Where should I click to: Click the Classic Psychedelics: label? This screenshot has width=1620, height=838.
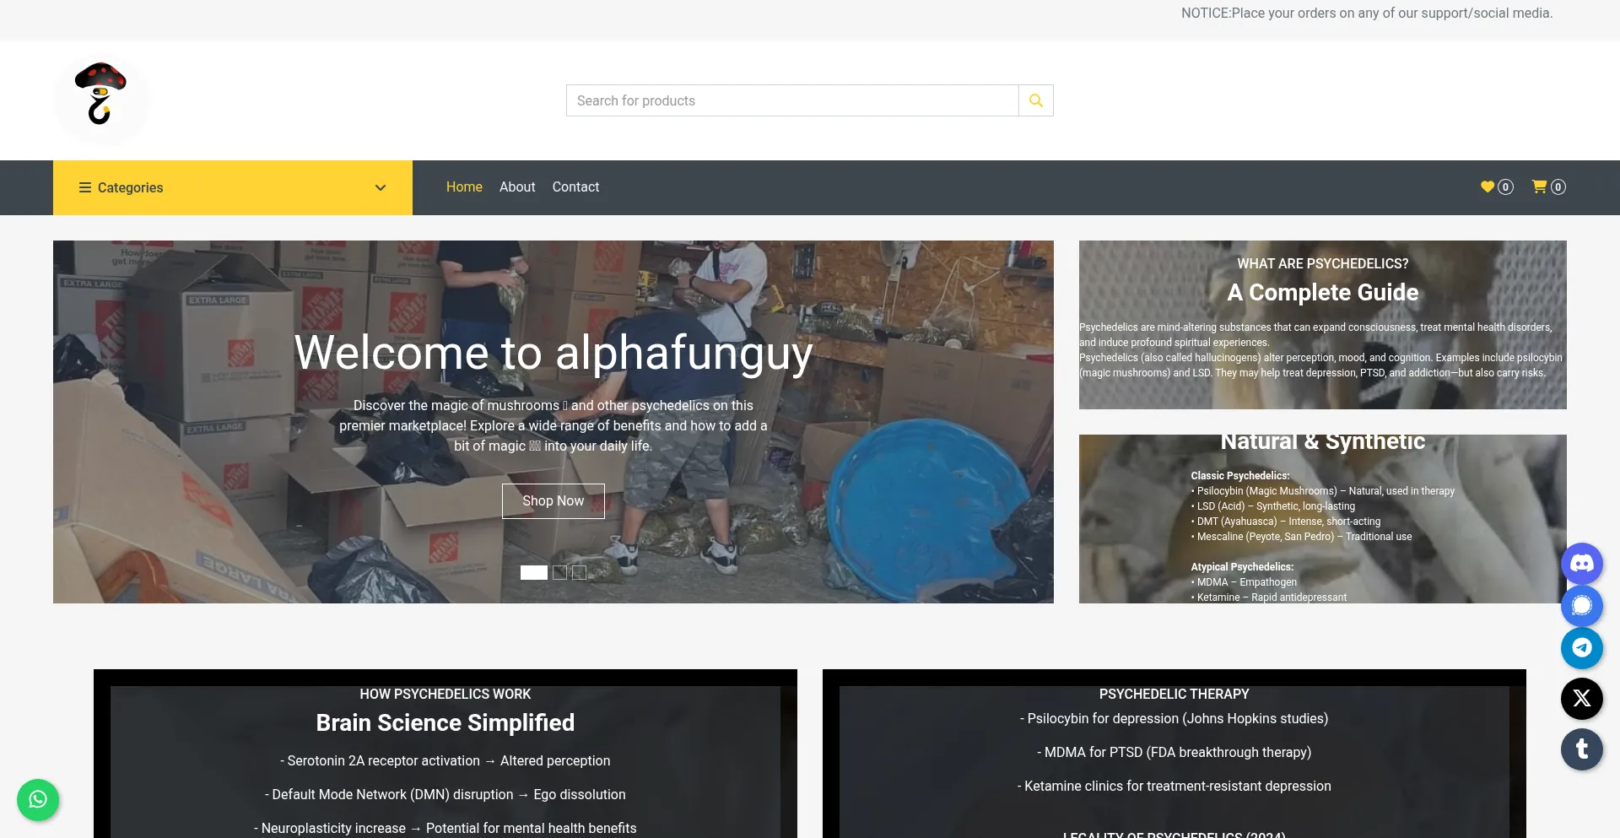pyautogui.click(x=1240, y=476)
